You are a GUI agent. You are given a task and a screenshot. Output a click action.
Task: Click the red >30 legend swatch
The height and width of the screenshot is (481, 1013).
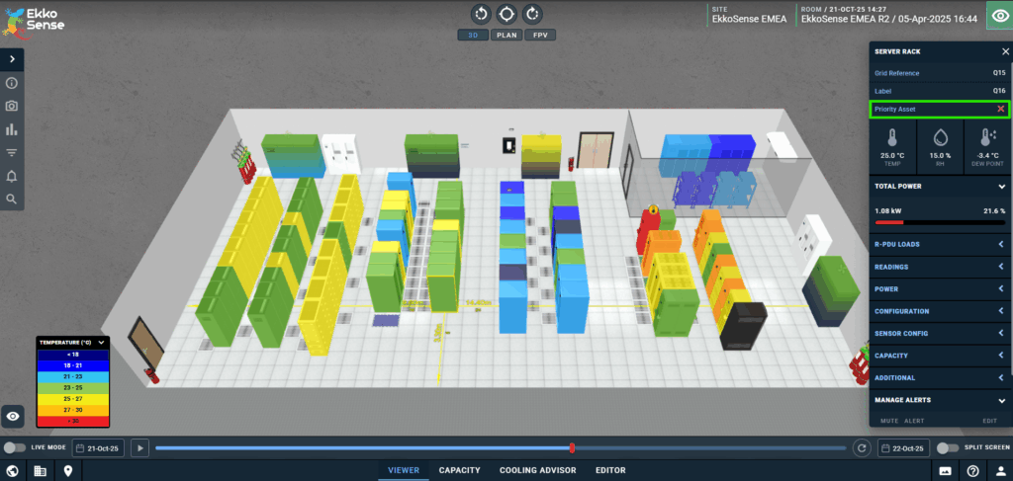(73, 421)
